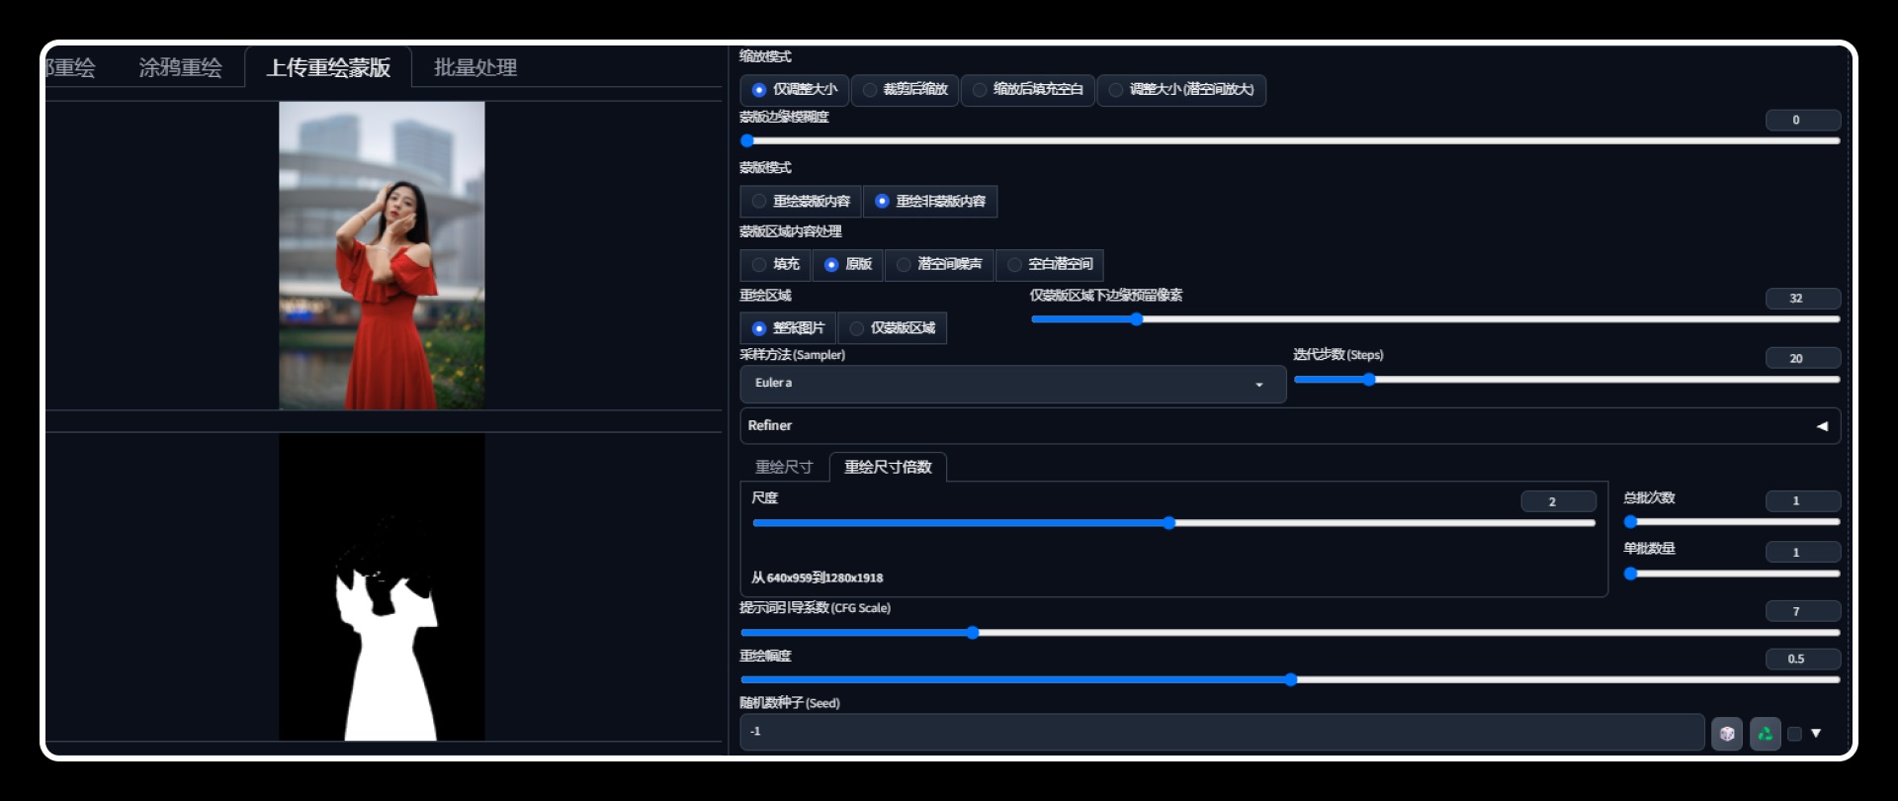Viewport: 1898px width, 801px height.
Task: Expand extra seed options arrow
Action: [x=1816, y=734]
